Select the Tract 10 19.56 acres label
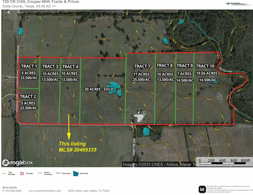This screenshot has width=253, height=195. coord(206,73)
